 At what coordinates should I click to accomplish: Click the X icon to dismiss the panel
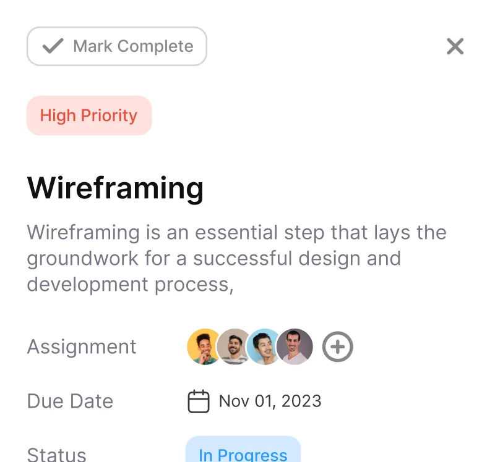pos(455,46)
